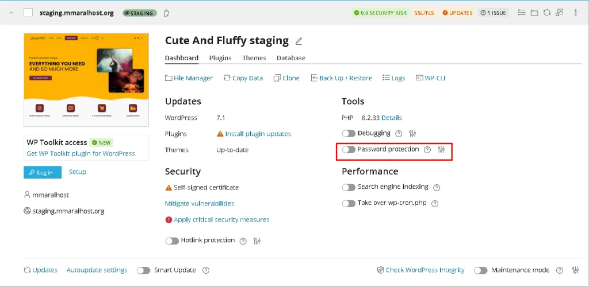Enable Password protection switch
Viewport: 589px width, 287px height.
coord(349,149)
